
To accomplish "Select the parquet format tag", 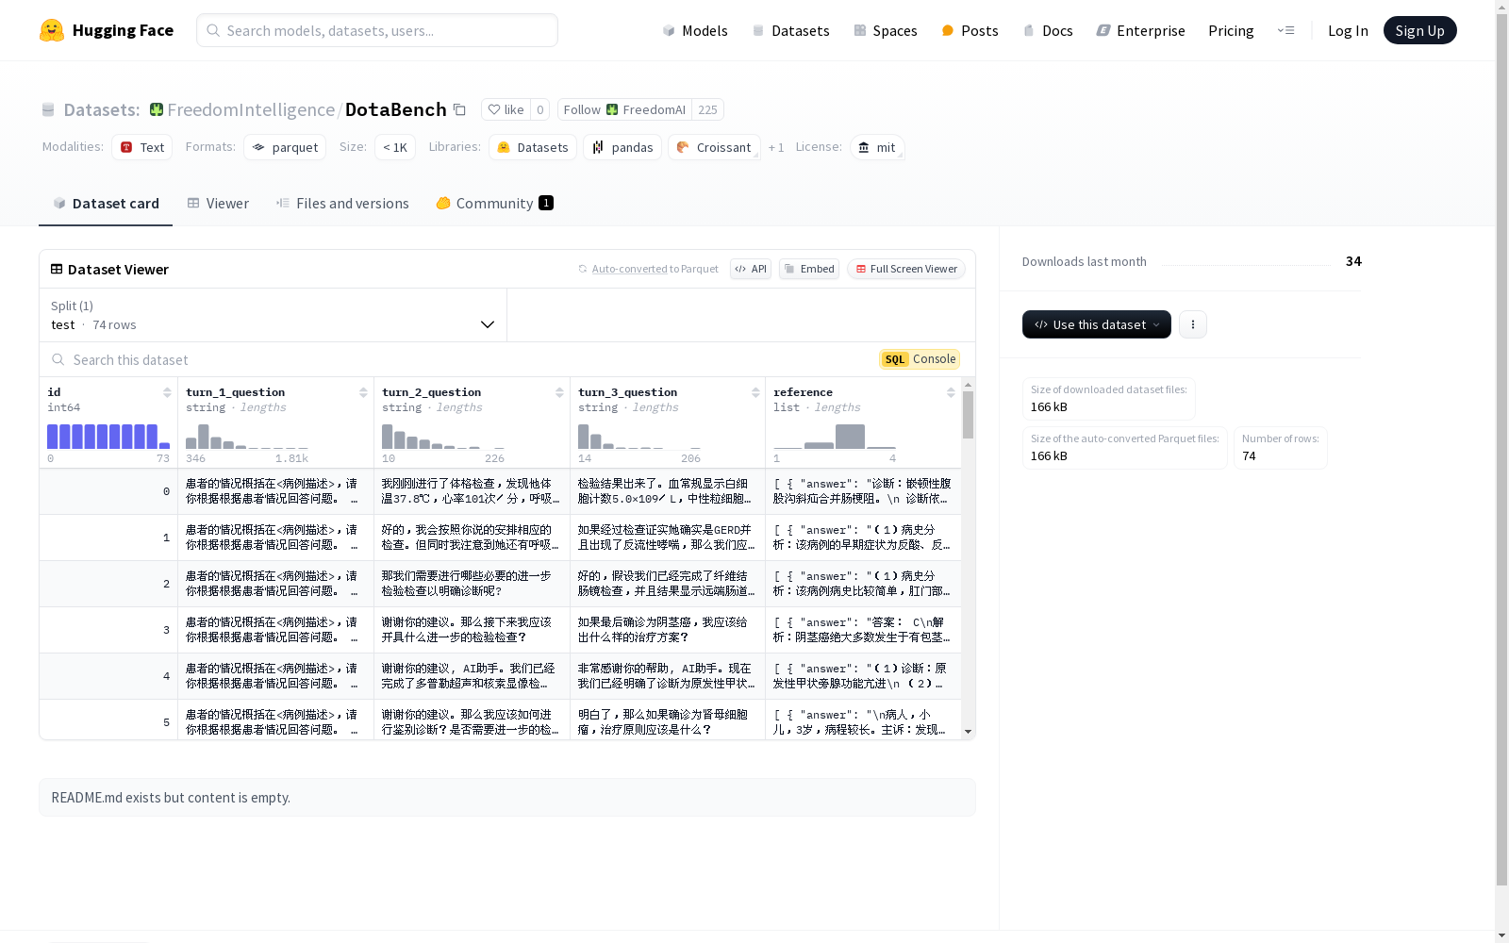I will click(285, 147).
